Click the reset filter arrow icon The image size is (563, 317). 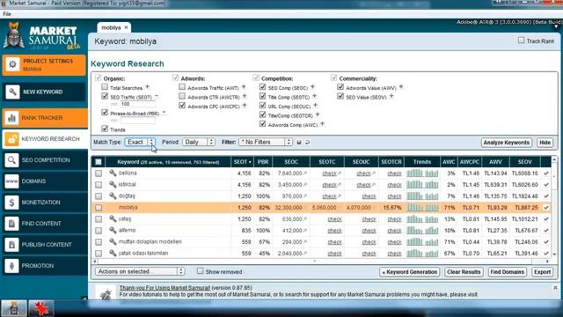(x=307, y=143)
